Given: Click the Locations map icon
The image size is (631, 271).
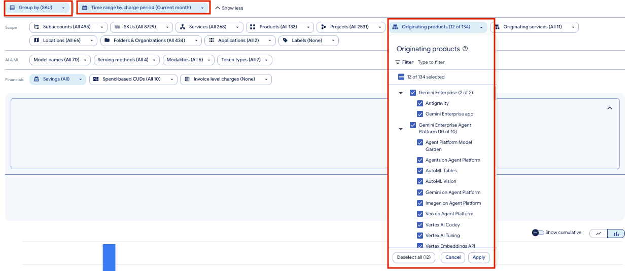Looking at the screenshot, I should coord(37,41).
